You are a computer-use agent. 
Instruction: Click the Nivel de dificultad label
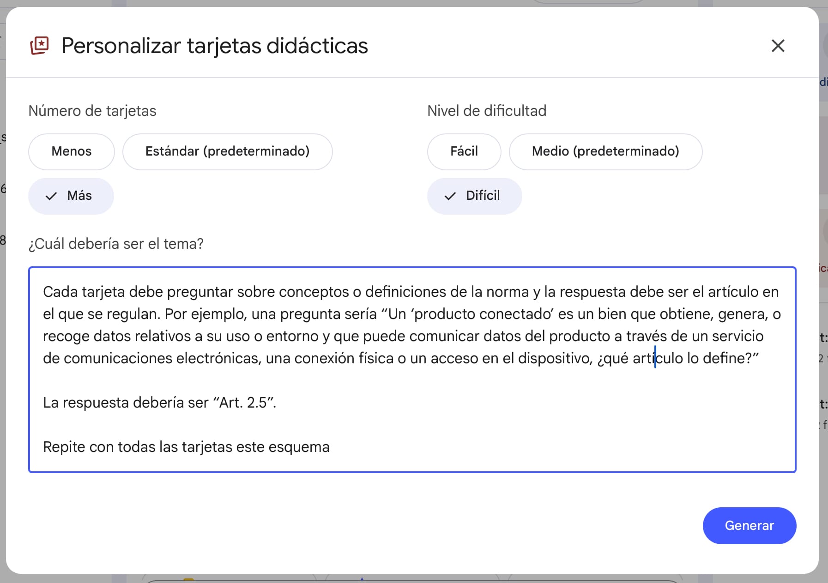tap(486, 111)
